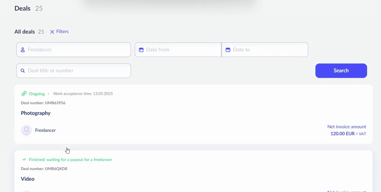Click the Freelancer name on Photography deal
The height and width of the screenshot is (192, 381).
(x=45, y=130)
